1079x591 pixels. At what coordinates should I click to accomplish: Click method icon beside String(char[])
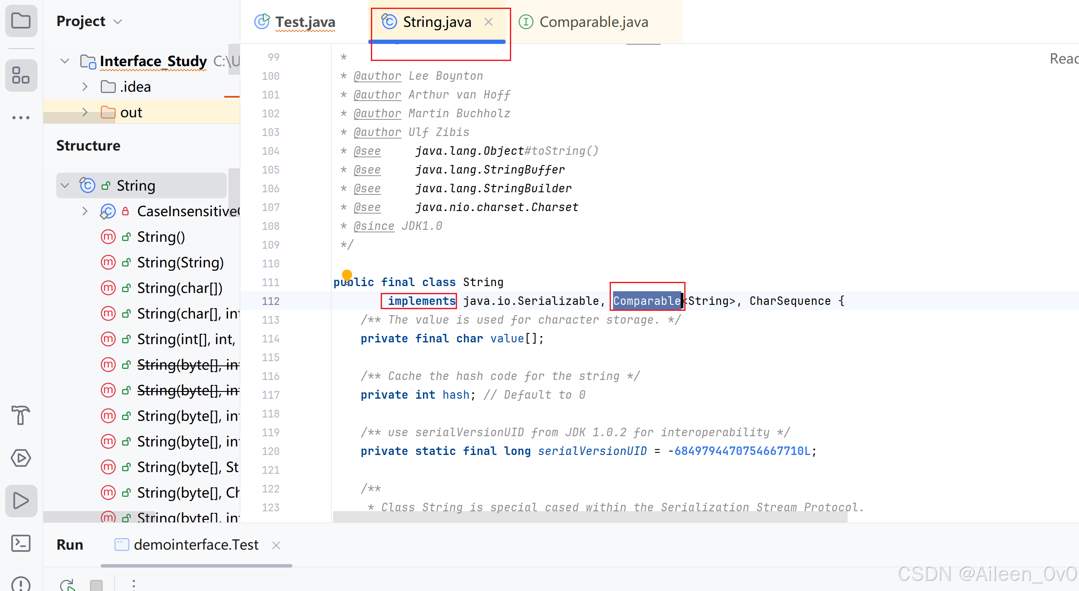[x=108, y=288]
